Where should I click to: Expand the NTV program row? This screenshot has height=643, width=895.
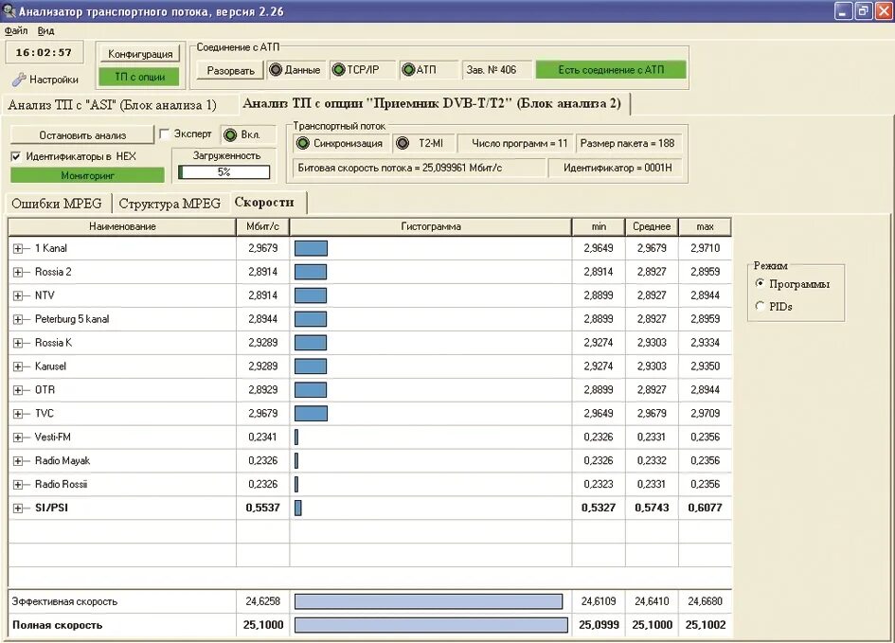[x=18, y=295]
